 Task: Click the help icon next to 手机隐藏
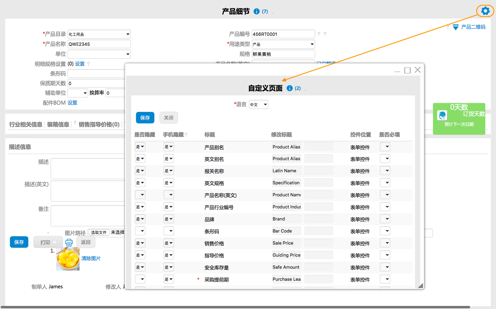coord(186,135)
